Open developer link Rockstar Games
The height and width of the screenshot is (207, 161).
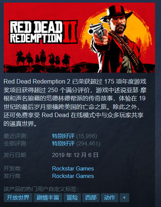73,169
